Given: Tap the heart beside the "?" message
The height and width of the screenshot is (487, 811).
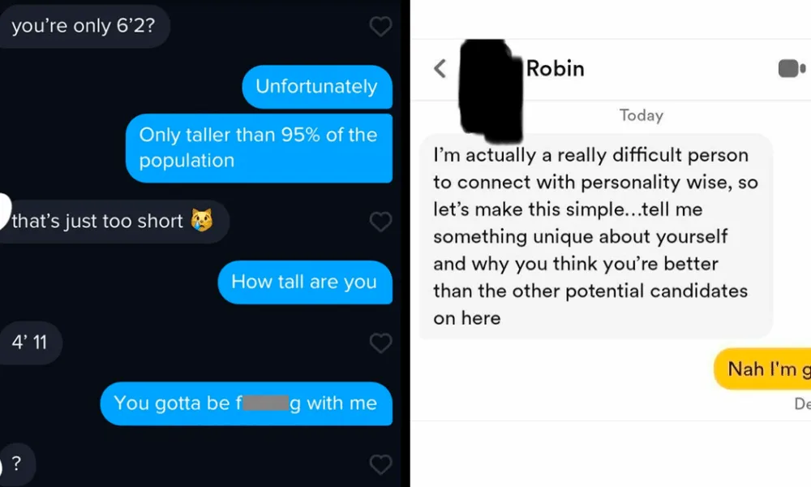Looking at the screenshot, I should [380, 464].
